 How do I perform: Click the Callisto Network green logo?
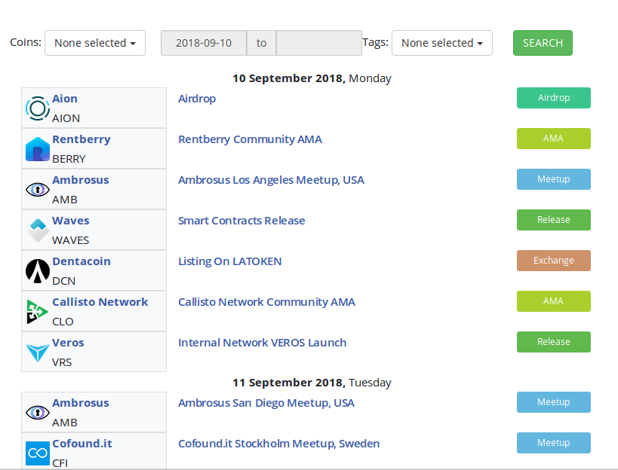[38, 312]
